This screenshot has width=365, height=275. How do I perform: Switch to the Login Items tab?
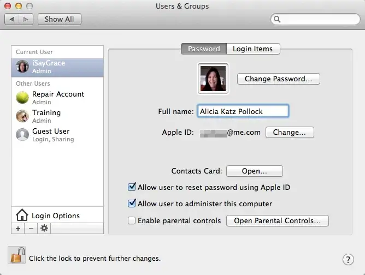(253, 49)
